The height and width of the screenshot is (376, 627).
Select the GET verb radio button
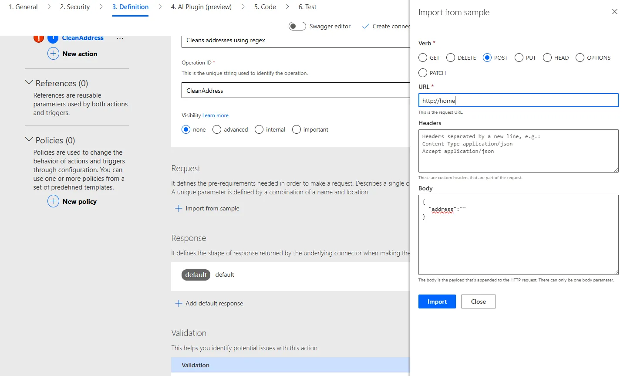[423, 58]
